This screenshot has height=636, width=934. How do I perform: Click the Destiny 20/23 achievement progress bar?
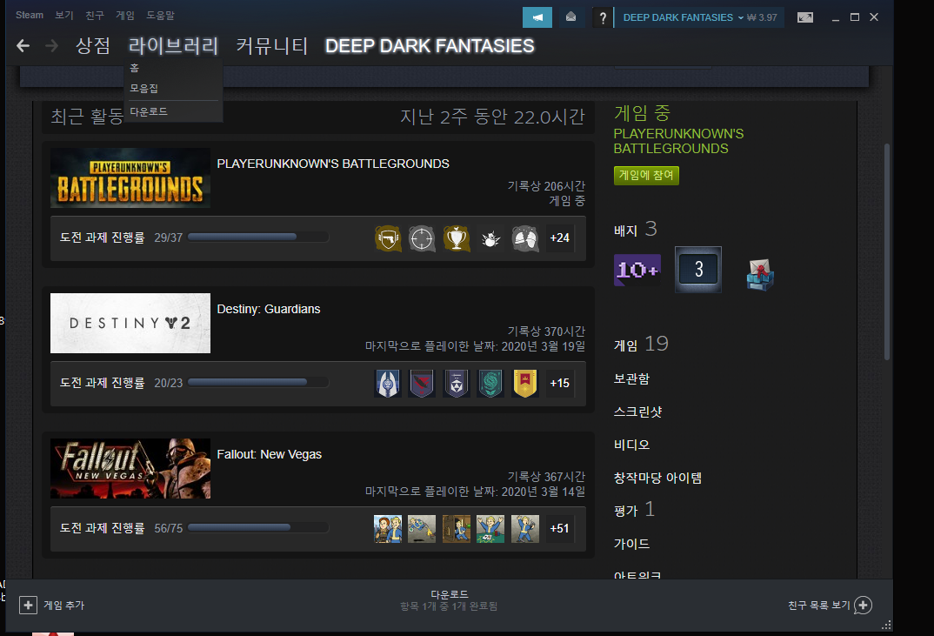point(258,383)
